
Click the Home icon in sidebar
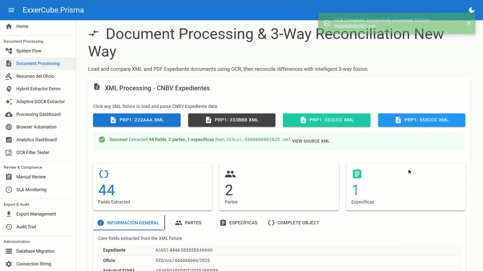(9, 26)
